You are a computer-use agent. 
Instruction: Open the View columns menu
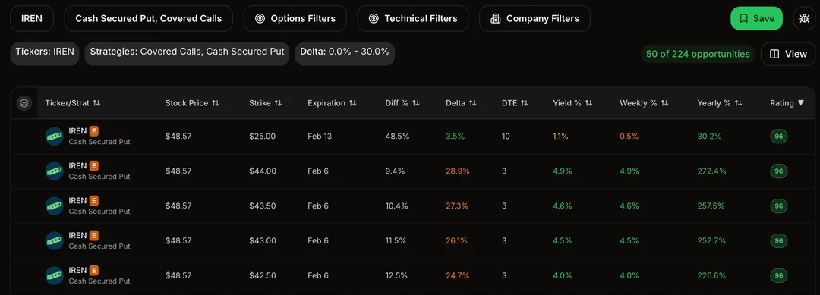point(788,54)
